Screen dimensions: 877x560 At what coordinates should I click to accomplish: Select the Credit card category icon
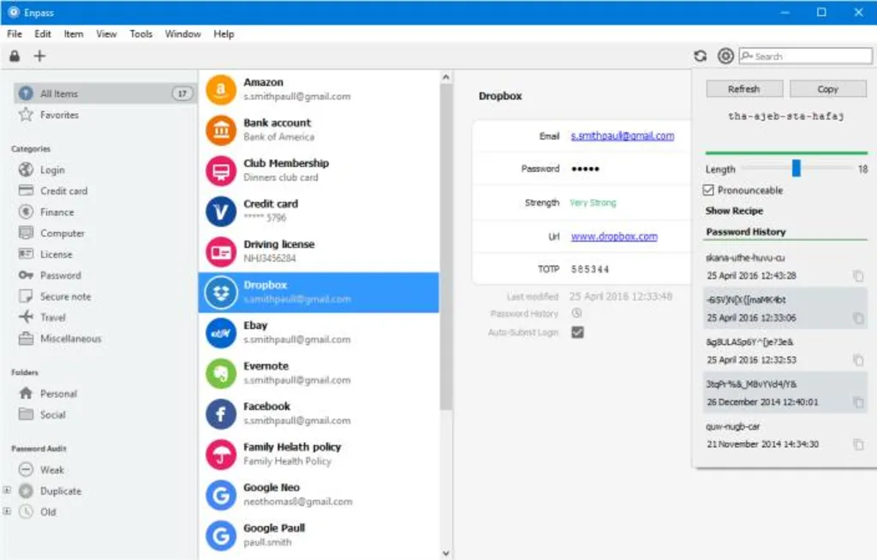click(25, 191)
